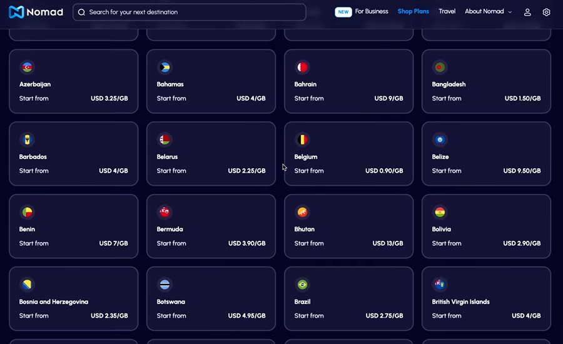Image resolution: width=563 pixels, height=344 pixels.
Task: Click the USD 7/GB Benin price
Action: click(x=113, y=243)
